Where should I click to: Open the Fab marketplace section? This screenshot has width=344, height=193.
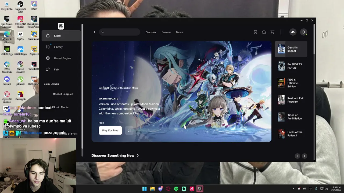coord(61,69)
